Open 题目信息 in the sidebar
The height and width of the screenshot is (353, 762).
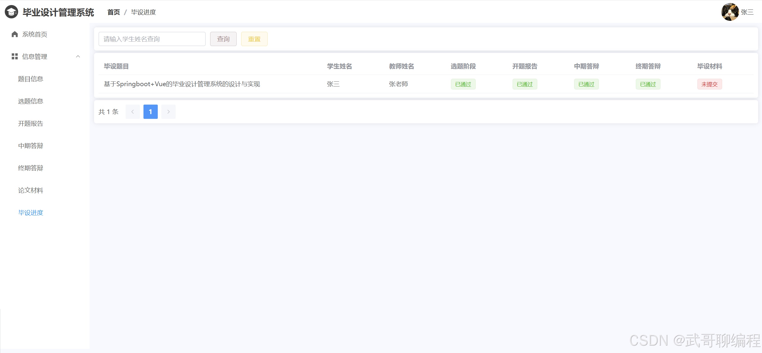(x=31, y=79)
